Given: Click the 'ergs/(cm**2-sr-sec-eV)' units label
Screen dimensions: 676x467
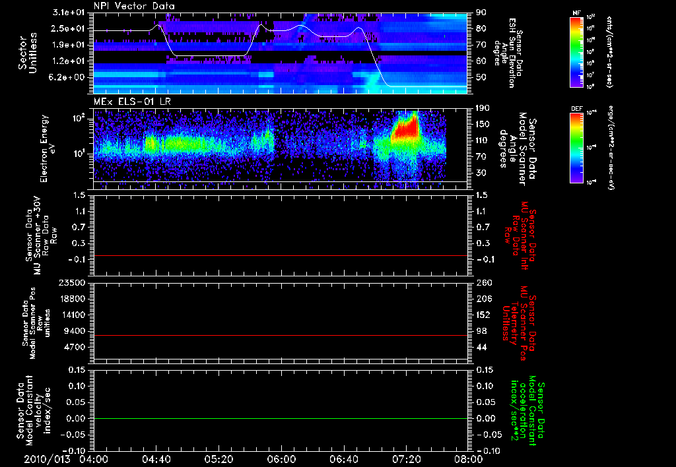Looking at the screenshot, I should (610, 148).
